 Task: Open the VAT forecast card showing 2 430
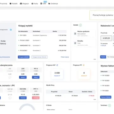click(x=57, y=74)
